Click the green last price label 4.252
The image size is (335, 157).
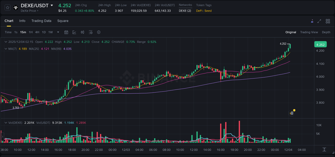tap(321, 44)
